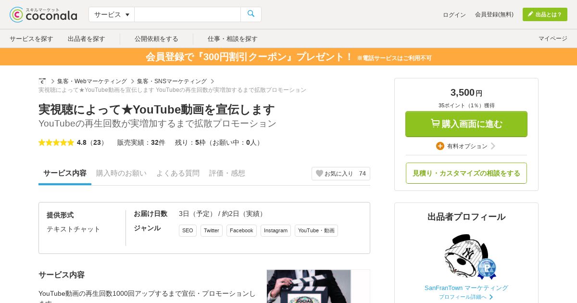Click 購入画面に進む button

466,124
